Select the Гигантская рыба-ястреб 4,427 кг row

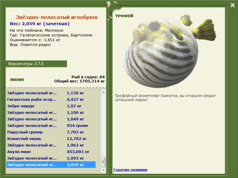tap(51, 99)
